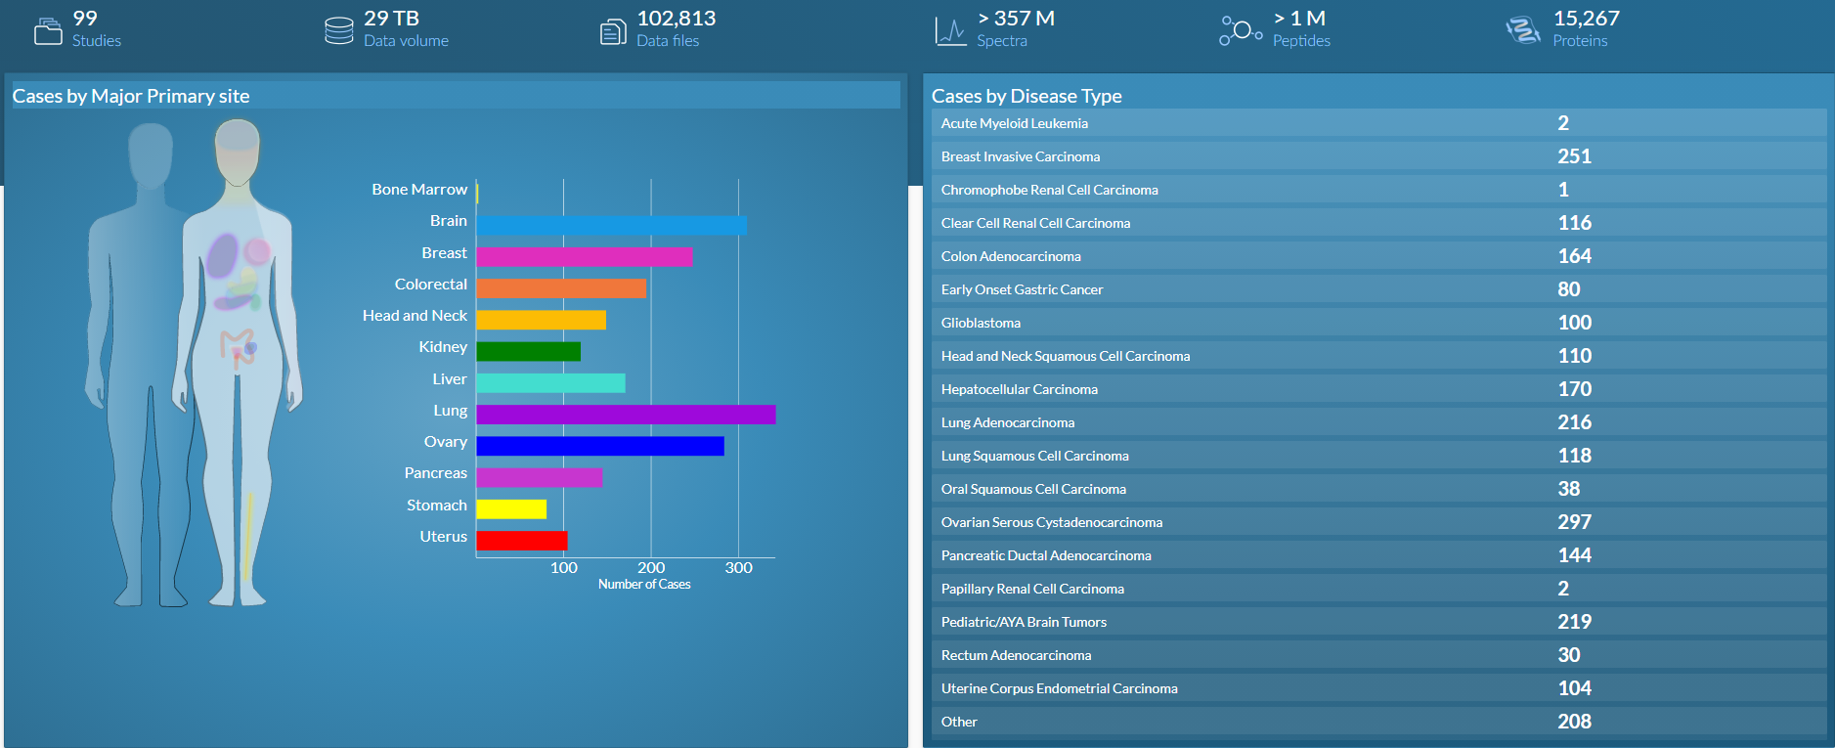The image size is (1835, 748).
Task: Click the blue Ovary bar
Action: coord(599,446)
